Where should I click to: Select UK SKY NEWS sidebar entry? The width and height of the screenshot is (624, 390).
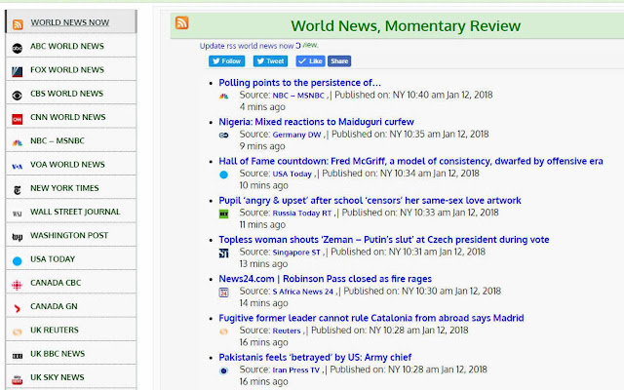pos(57,377)
